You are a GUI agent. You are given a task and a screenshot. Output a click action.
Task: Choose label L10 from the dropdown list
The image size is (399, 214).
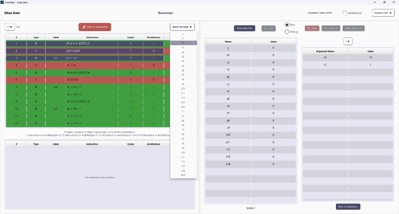pos(183,153)
